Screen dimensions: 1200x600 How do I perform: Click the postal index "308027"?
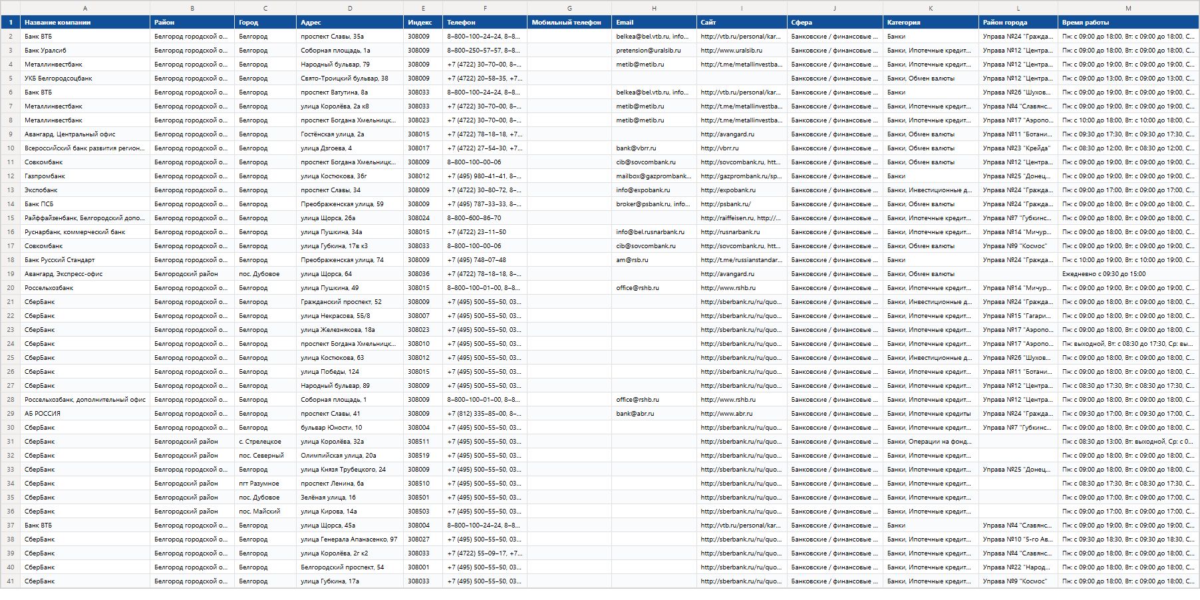423,539
